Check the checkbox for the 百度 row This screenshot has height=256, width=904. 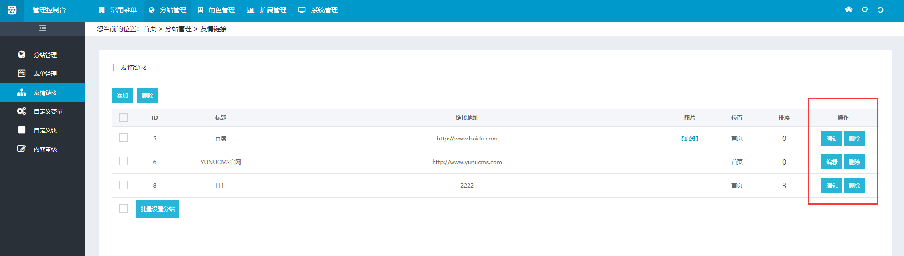pos(124,138)
